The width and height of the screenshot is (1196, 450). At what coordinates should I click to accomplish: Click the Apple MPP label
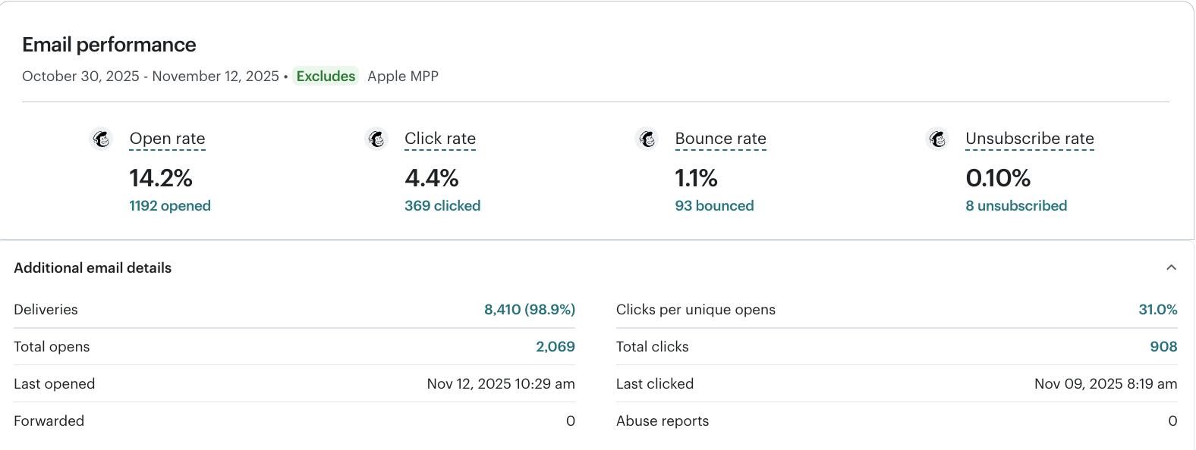point(403,77)
